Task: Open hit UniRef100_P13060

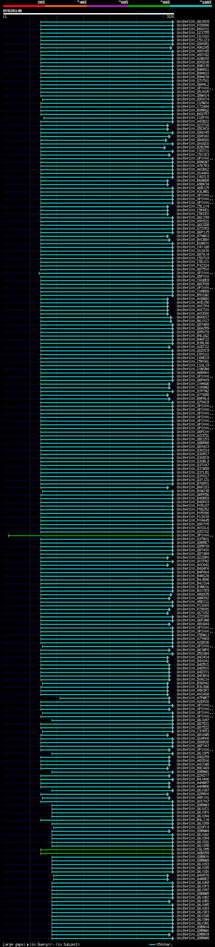Action: click(x=193, y=605)
